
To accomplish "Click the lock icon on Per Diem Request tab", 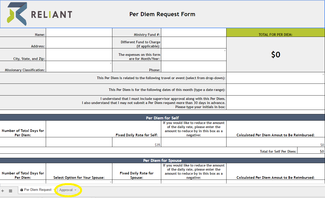I will 22,190.
